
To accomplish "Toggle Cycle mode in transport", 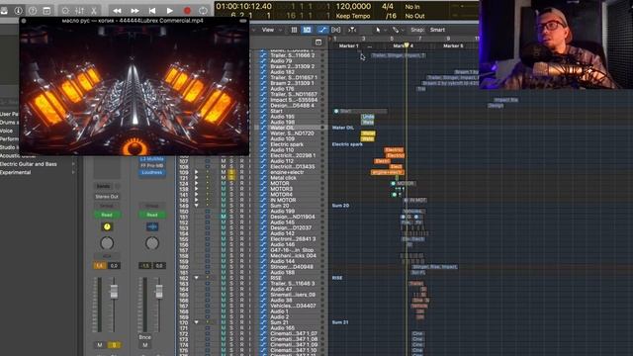I will coord(204,11).
